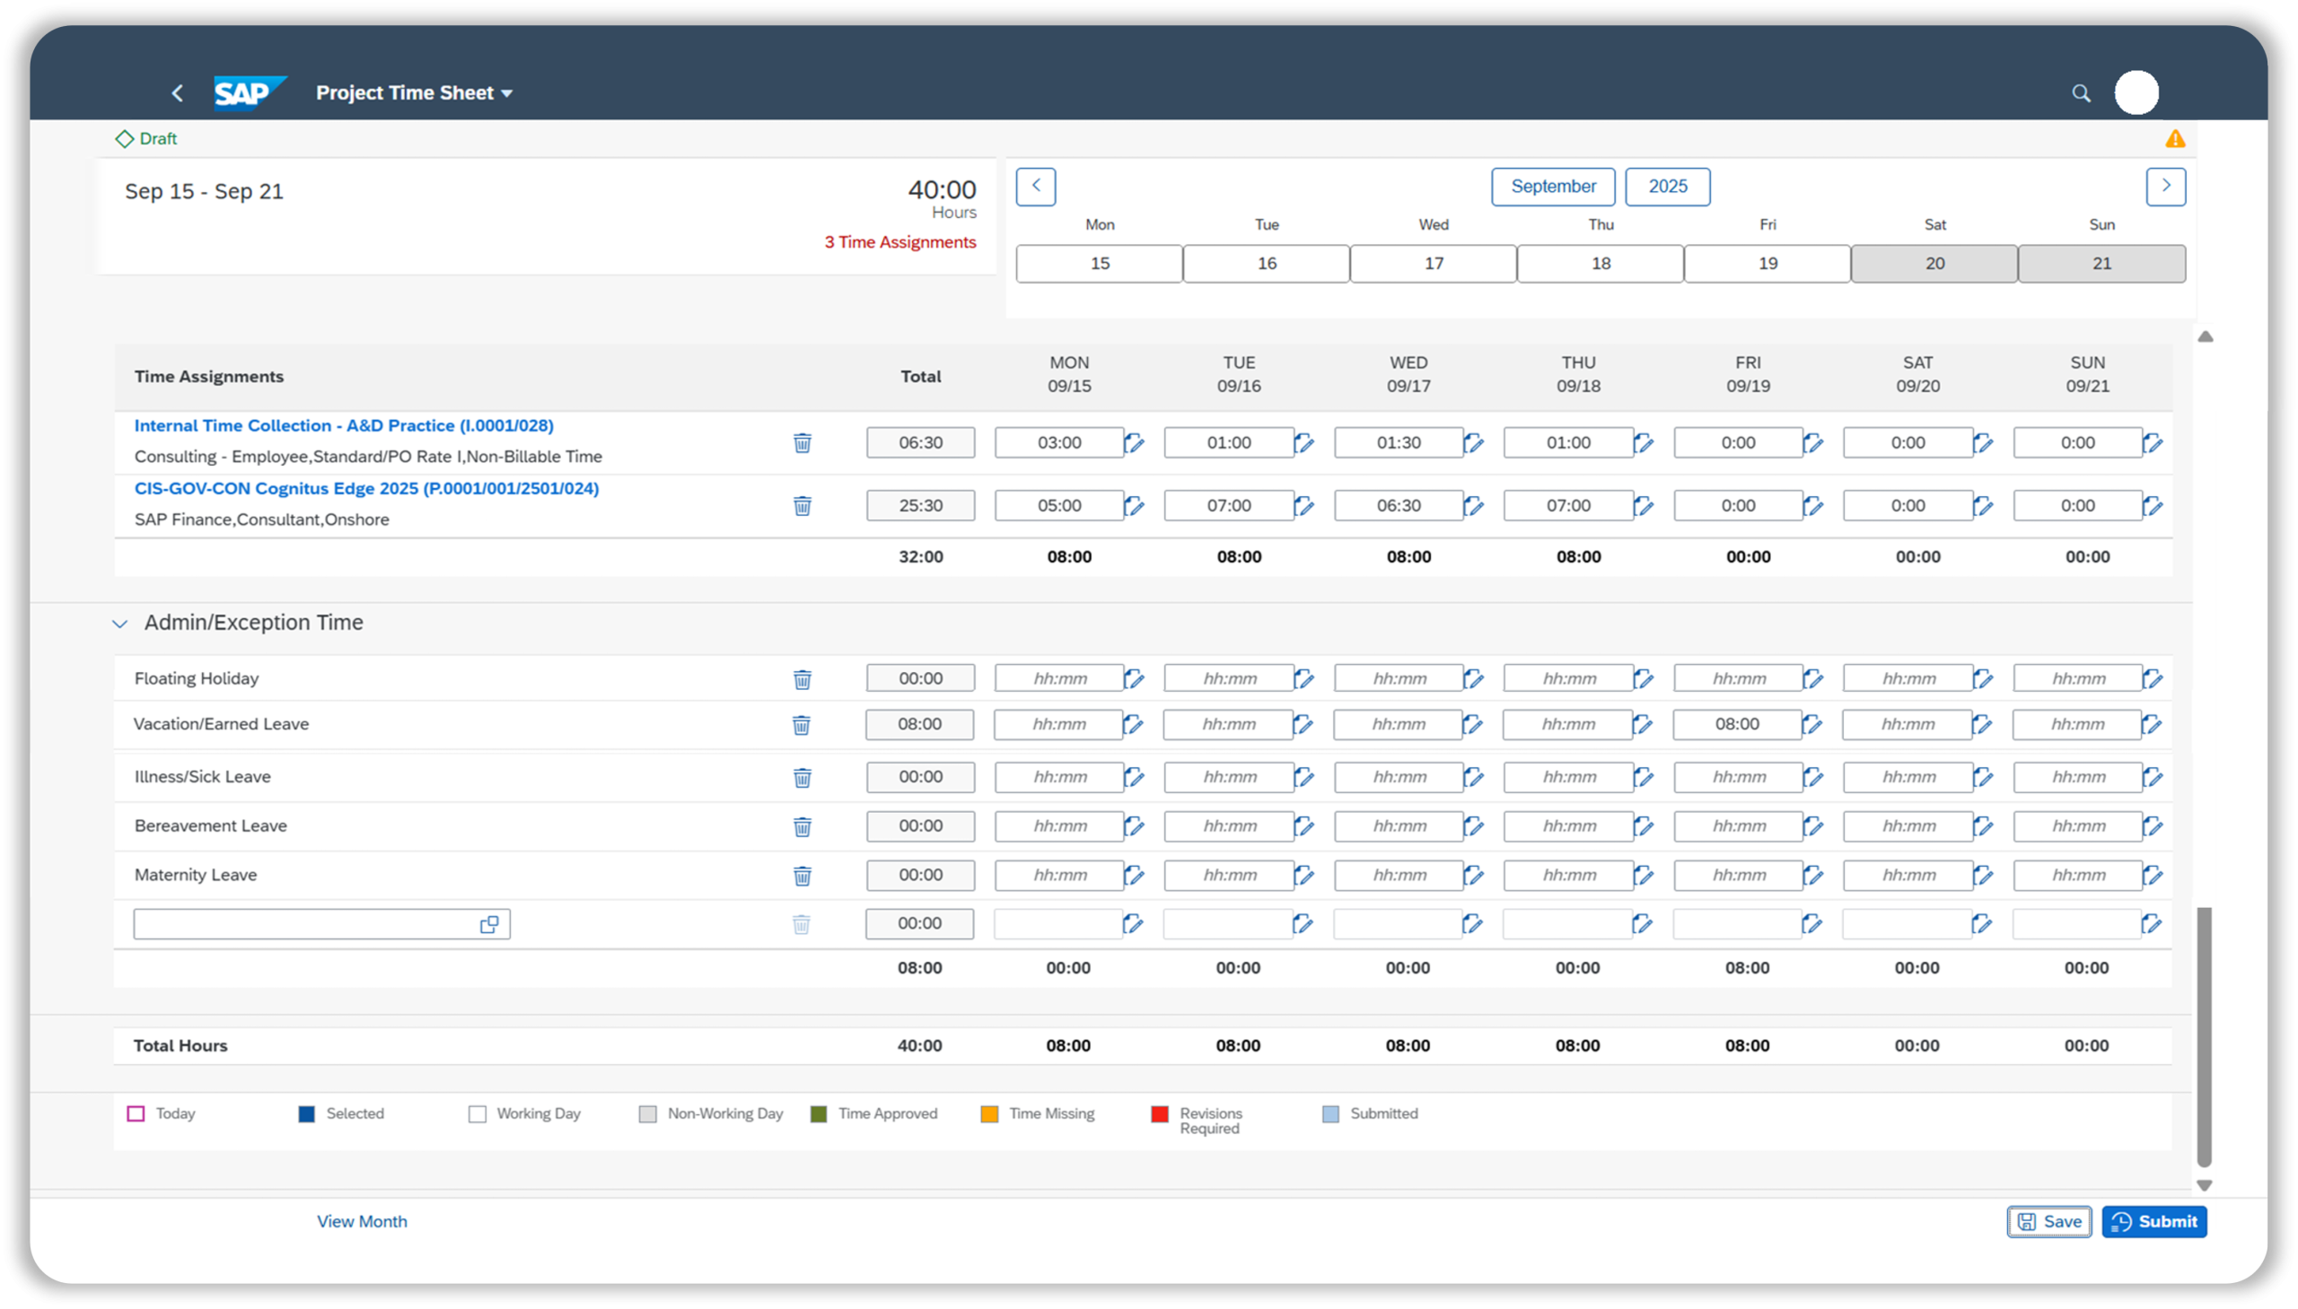The width and height of the screenshot is (2298, 1309).
Task: Edit note for Floating Holiday Monday entry
Action: click(x=1134, y=678)
